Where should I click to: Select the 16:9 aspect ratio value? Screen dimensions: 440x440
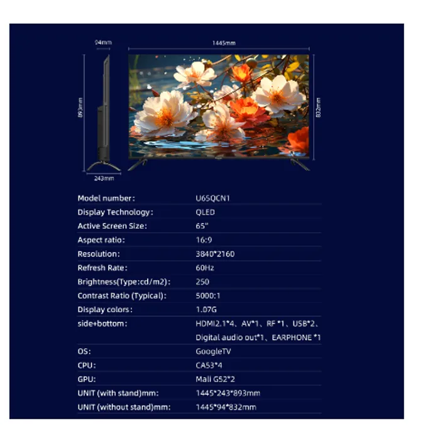coord(204,240)
